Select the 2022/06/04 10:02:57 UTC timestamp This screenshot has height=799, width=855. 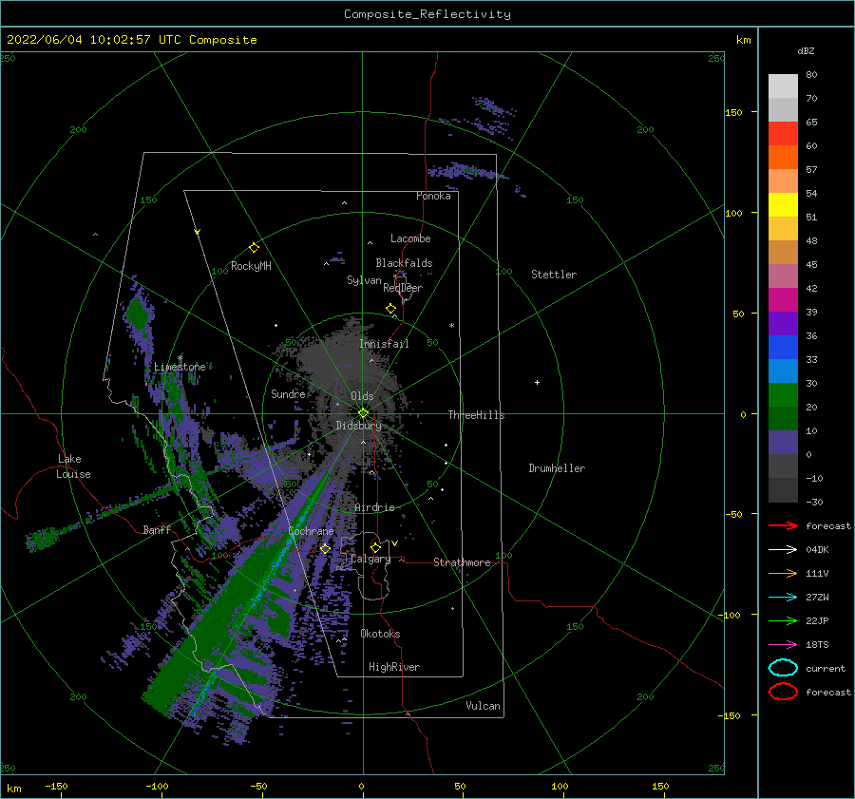pos(132,40)
